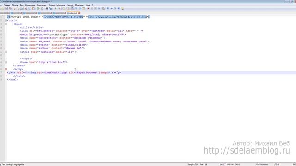The image size is (296, 166).
Task: Open the Синтаксис menu
Action: coord(42,5)
